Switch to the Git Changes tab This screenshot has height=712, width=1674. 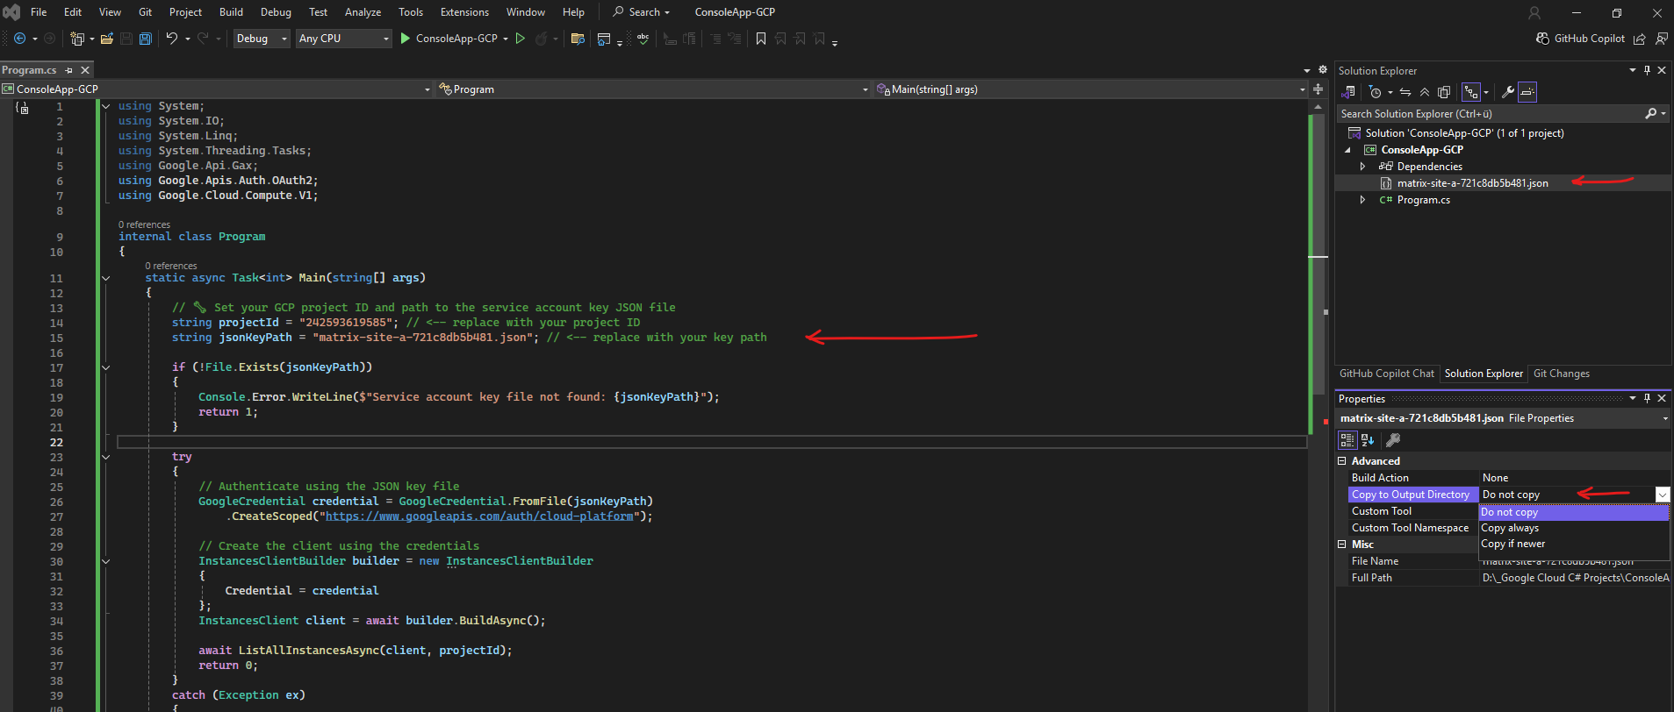[1561, 374]
